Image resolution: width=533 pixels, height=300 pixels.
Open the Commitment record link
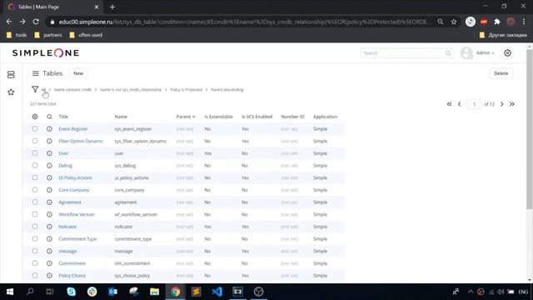72,263
